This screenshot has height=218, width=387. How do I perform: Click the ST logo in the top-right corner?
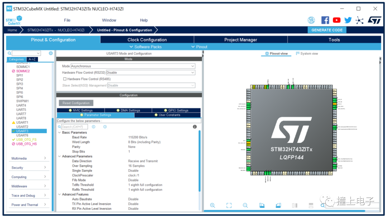click(x=374, y=20)
